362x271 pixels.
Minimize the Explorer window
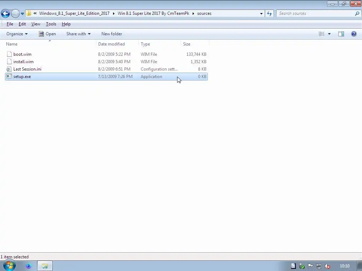[332, 4]
